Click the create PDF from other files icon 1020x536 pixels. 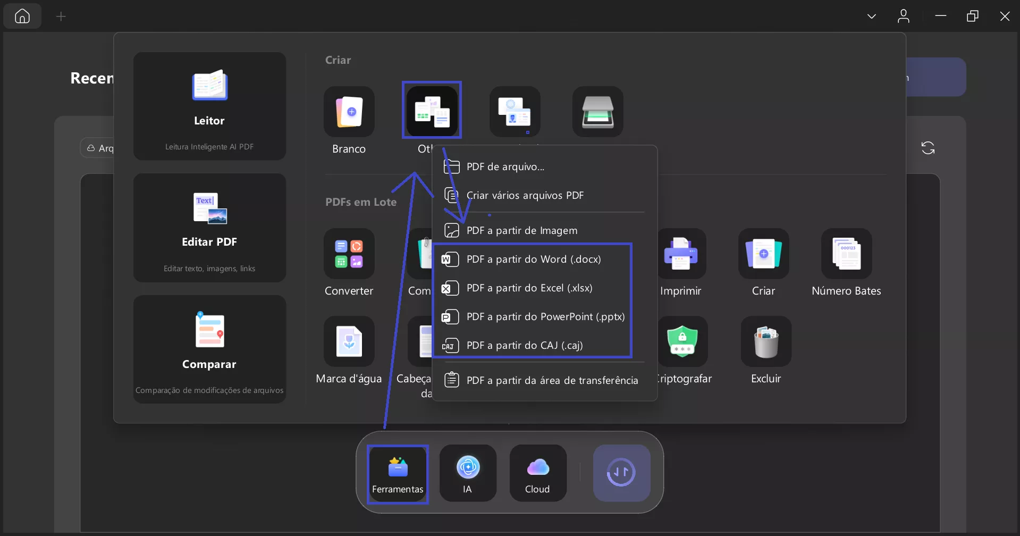point(432,112)
